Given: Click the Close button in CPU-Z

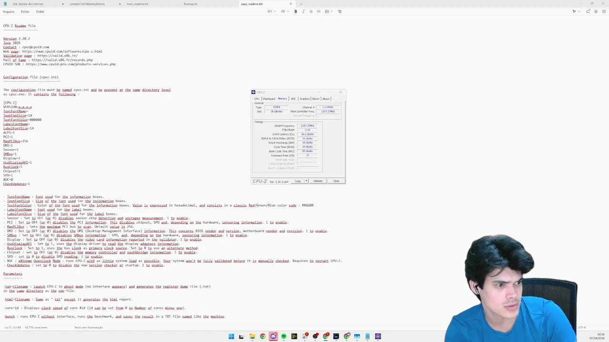Looking at the screenshot, I should pos(336,181).
